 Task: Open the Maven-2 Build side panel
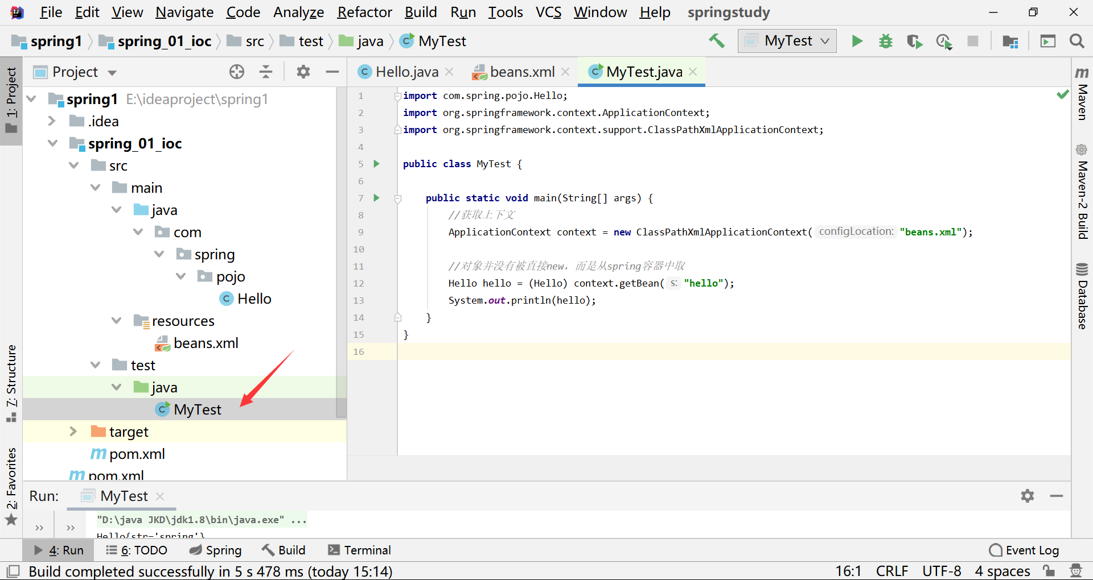point(1082,192)
